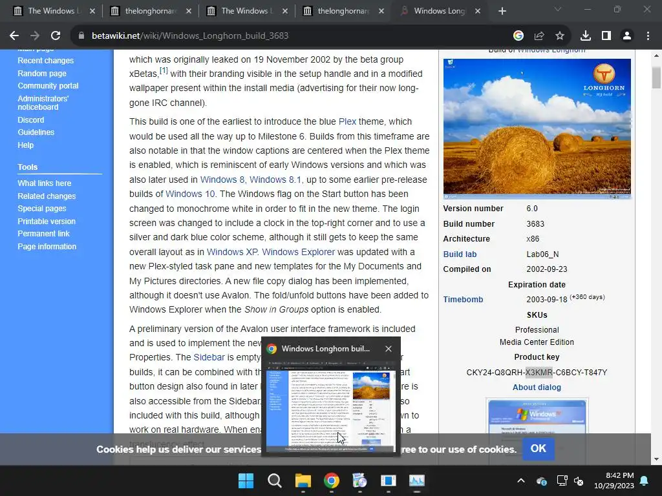Image resolution: width=662 pixels, height=496 pixels.
Task: Bookmark this page with the star icon
Action: point(560,36)
